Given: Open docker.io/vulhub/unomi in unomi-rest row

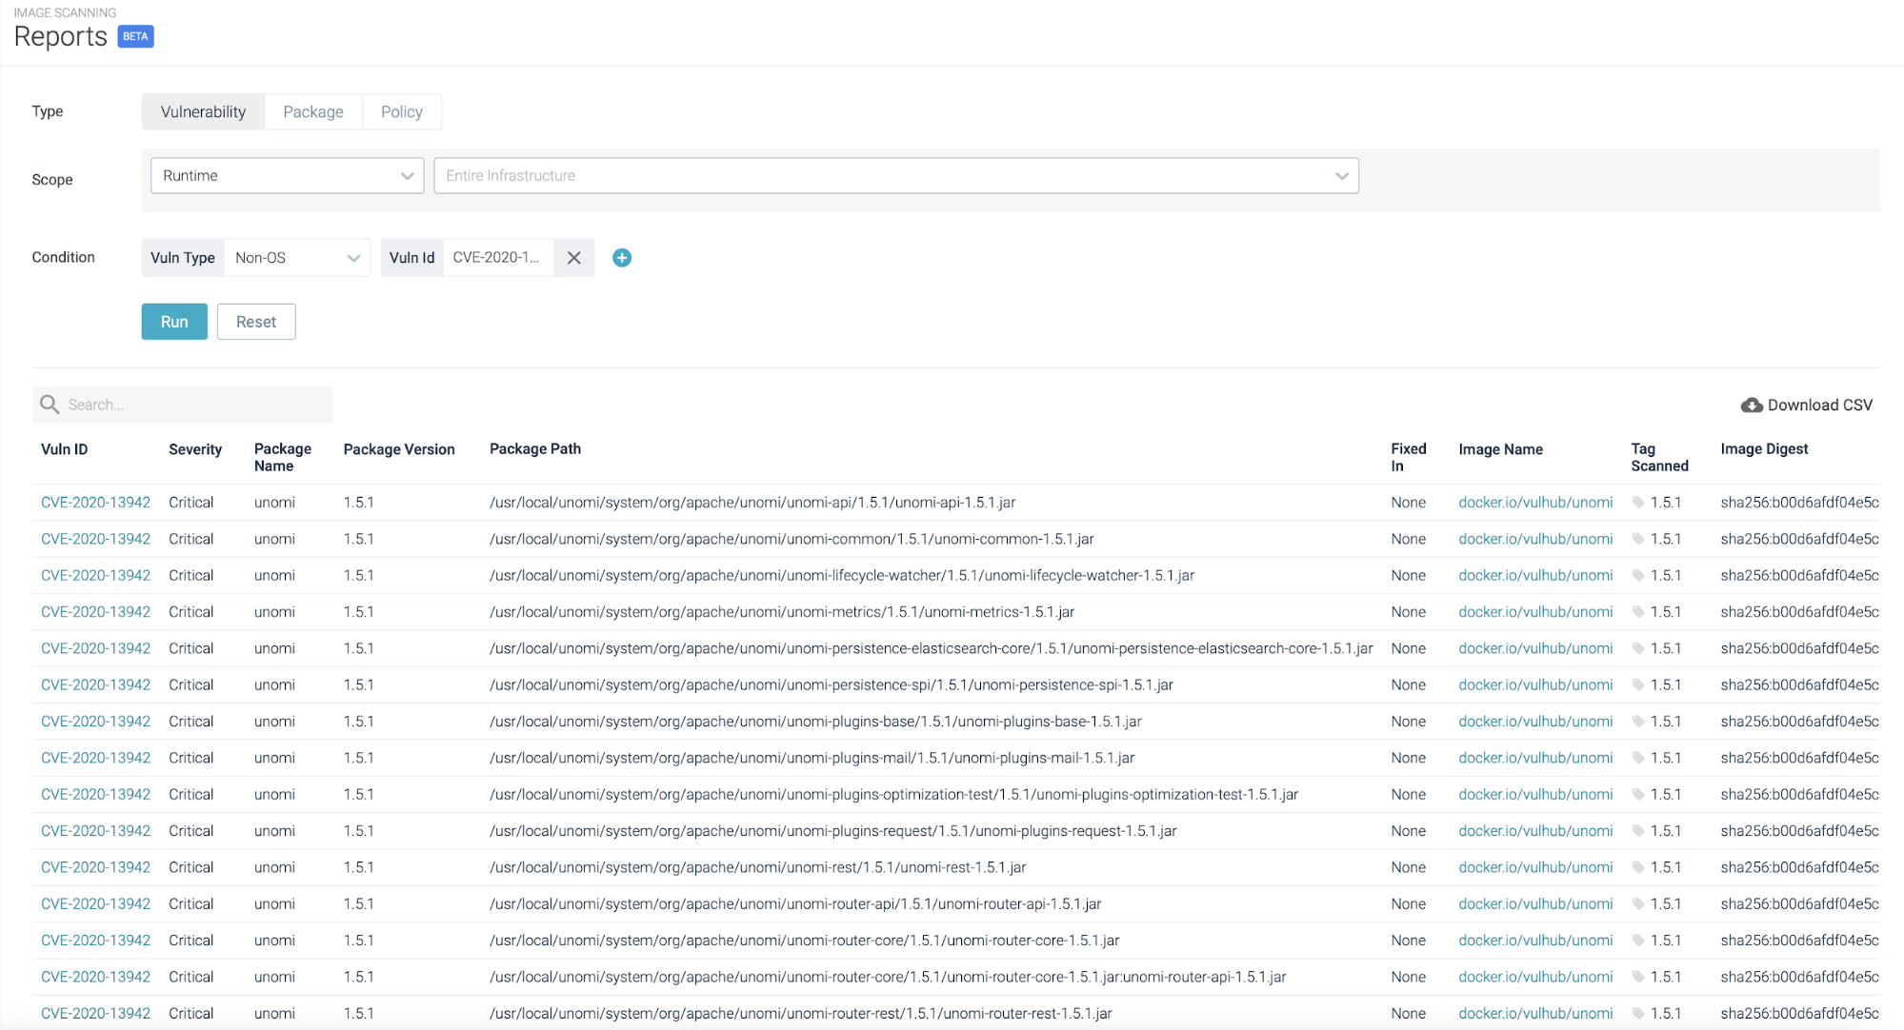Looking at the screenshot, I should point(1535,867).
